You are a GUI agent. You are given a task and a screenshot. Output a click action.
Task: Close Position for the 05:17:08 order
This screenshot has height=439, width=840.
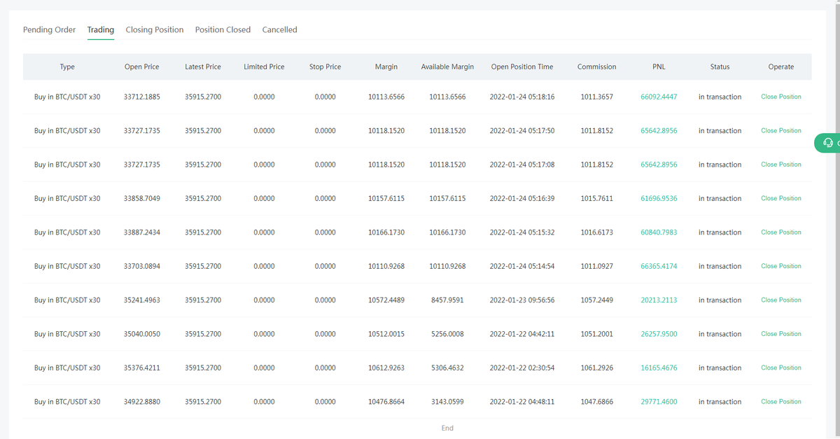pos(781,165)
